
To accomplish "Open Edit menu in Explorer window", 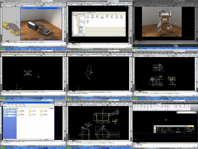I will click(x=9, y=104).
